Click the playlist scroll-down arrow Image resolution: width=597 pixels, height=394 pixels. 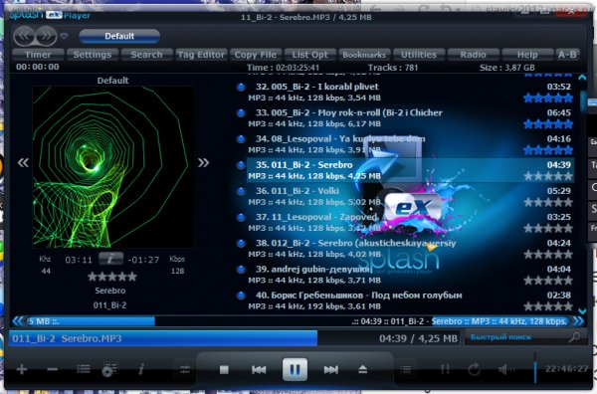click(582, 311)
